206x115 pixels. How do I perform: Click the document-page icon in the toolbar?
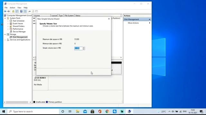coord(33,11)
